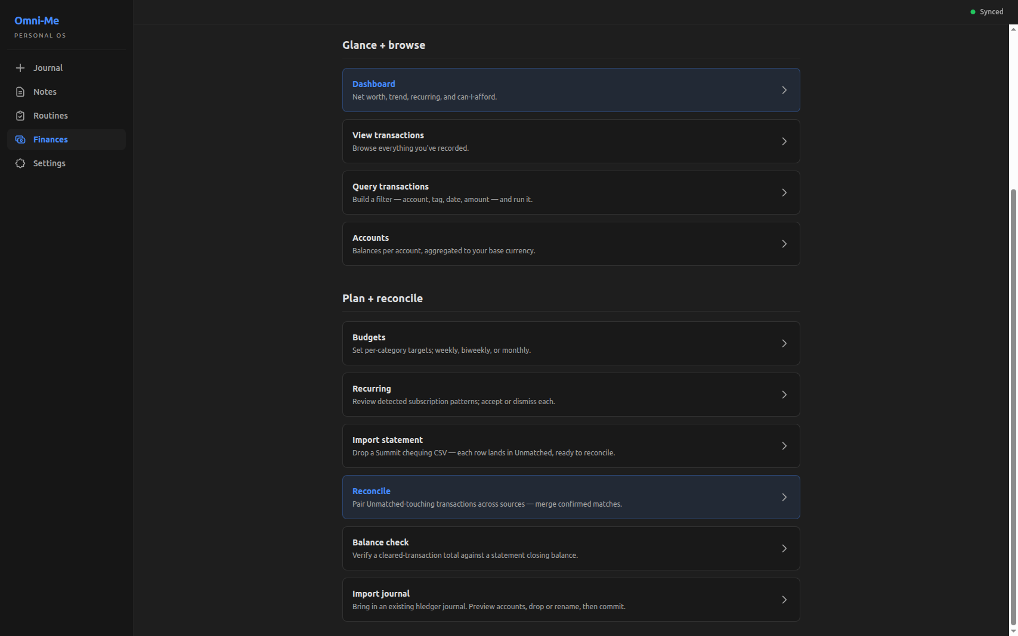Image resolution: width=1018 pixels, height=636 pixels.
Task: Click 'Browse everything you've recorded.' text
Action: pyautogui.click(x=410, y=148)
